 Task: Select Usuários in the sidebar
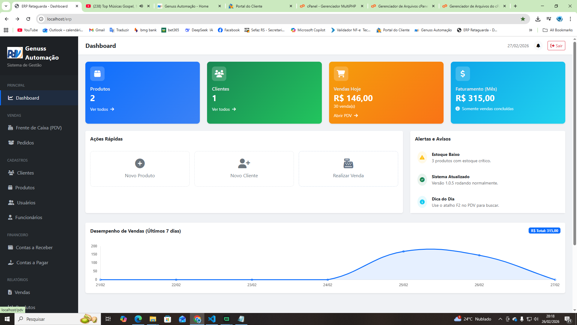tap(26, 203)
